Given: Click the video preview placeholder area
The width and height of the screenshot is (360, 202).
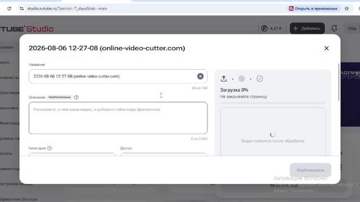Looking at the screenshot, I should click(273, 132).
